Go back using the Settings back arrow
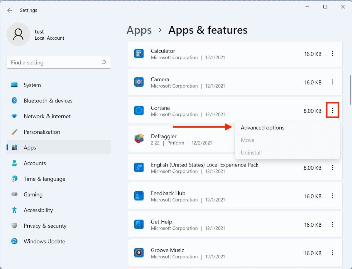 10,10
